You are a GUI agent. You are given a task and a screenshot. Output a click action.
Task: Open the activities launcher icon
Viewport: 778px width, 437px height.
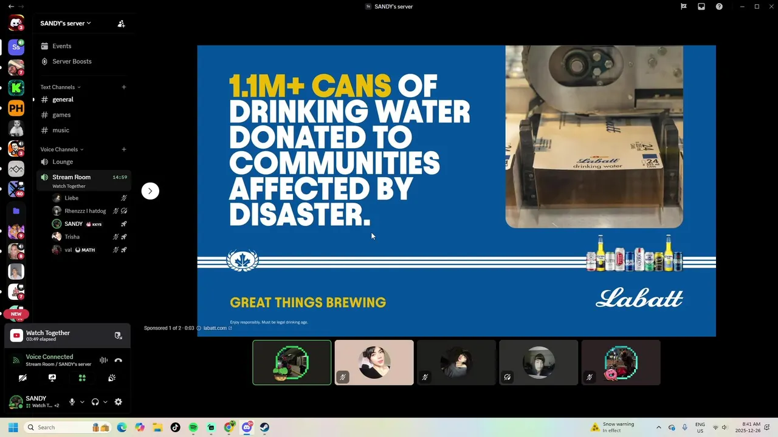click(82, 378)
